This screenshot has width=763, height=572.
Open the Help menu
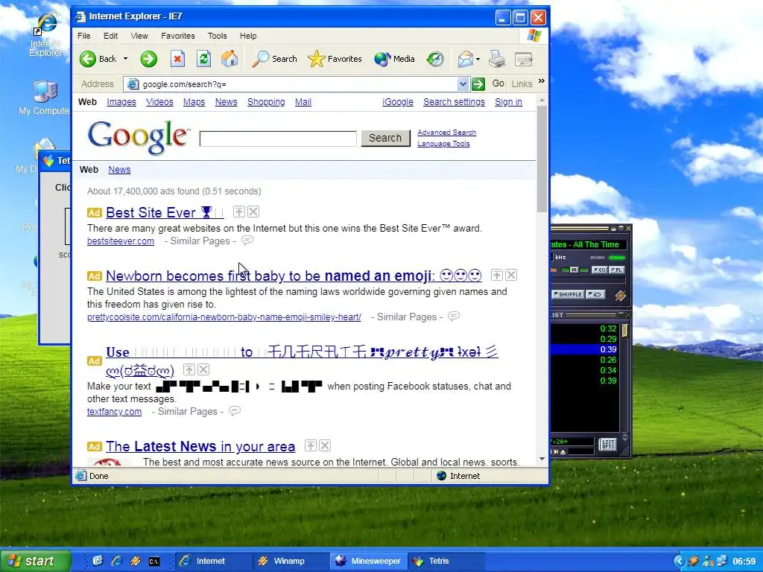pyautogui.click(x=248, y=36)
